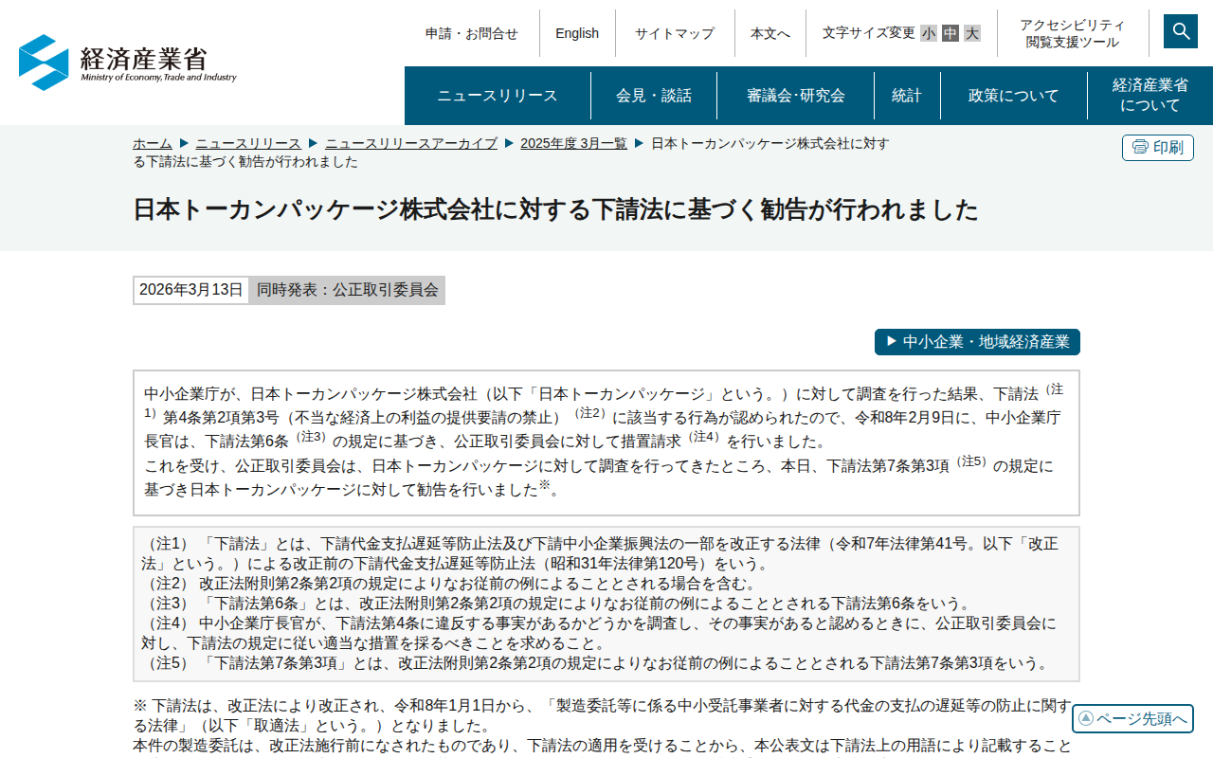Go to ホーム breadcrumb
Screen dimensions: 1213x758
click(x=153, y=143)
